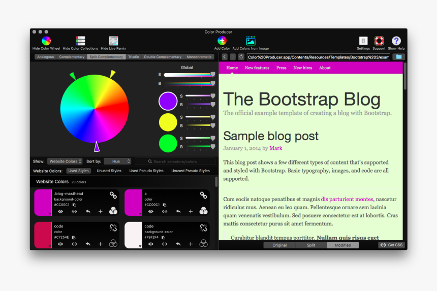
Task: Click link icon on the 'a' color card
Action: 203,195
